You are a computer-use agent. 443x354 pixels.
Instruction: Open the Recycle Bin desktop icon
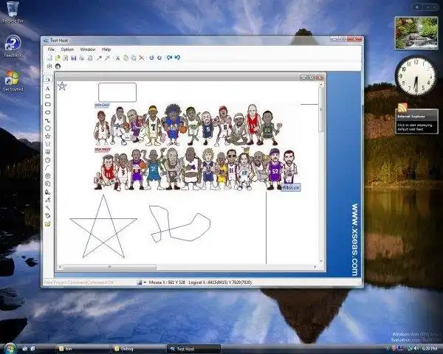tap(13, 12)
